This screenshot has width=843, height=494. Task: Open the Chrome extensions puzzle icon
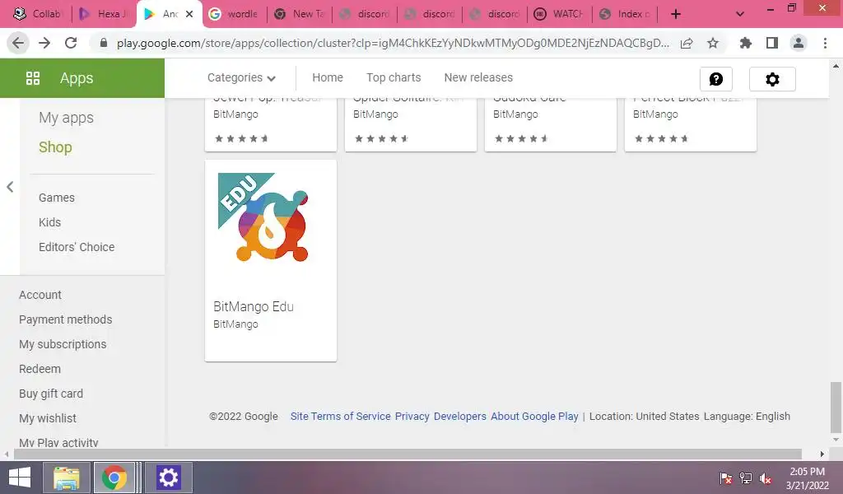tap(746, 43)
